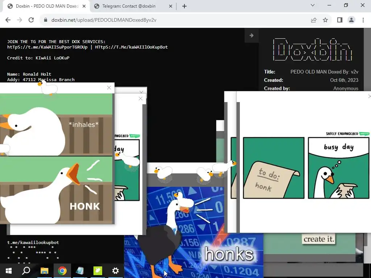The height and width of the screenshot is (278, 371).
Task: Open Chrome's side panel
Action: 340,20
